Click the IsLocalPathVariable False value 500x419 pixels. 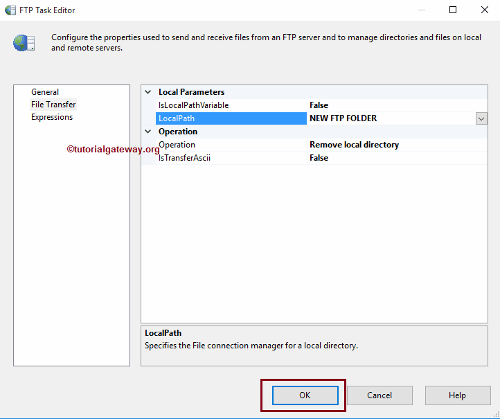pyautogui.click(x=319, y=105)
